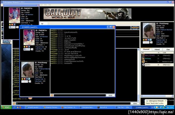Click right arrow of user list scrollbar

[173, 96]
